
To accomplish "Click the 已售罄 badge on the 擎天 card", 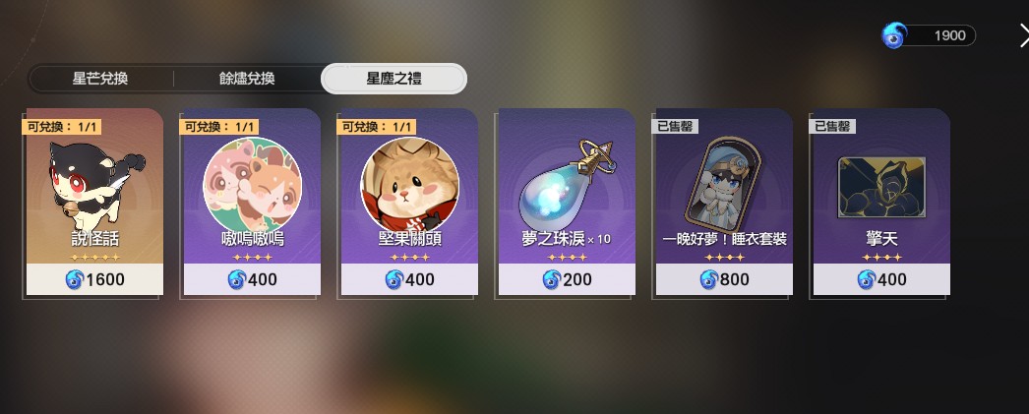I will tap(832, 127).
